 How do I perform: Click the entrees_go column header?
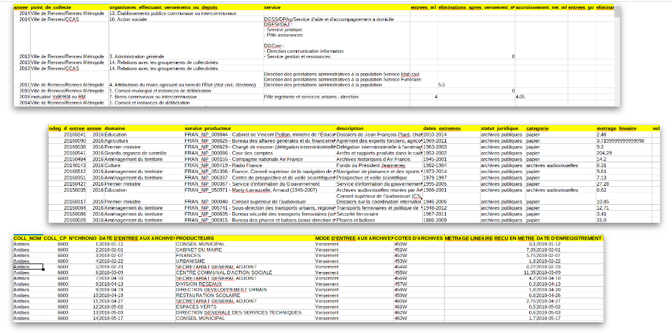581,8
